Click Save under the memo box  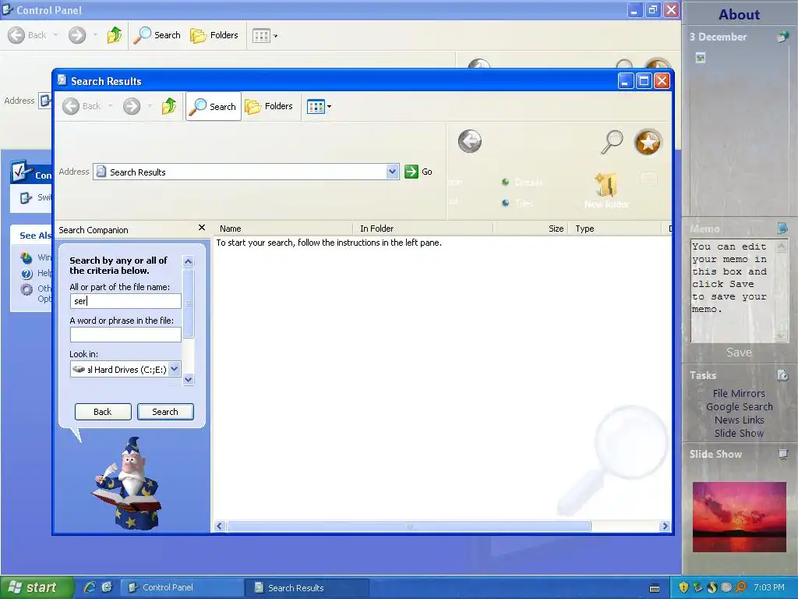pos(739,353)
